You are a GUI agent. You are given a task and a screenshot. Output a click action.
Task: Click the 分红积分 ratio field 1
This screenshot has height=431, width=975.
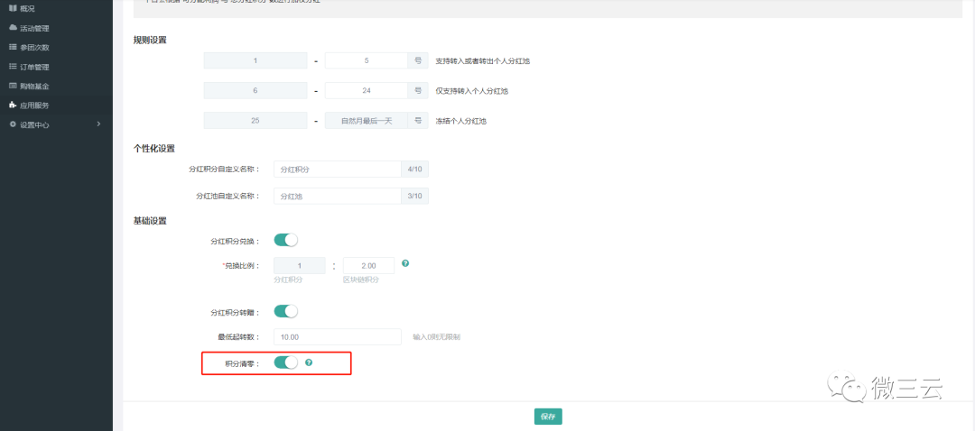pos(300,266)
